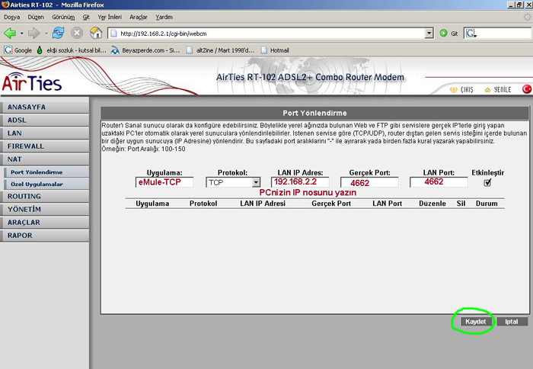533x369 pixels.
Task: Open the Görünüm menu
Action: 63,17
